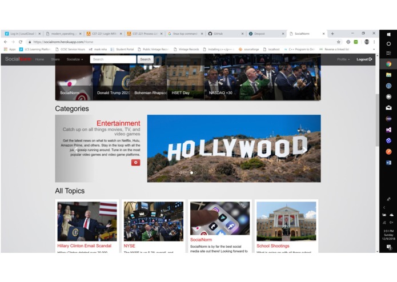
Task: Switch to the Devpost tab
Action: [267, 34]
